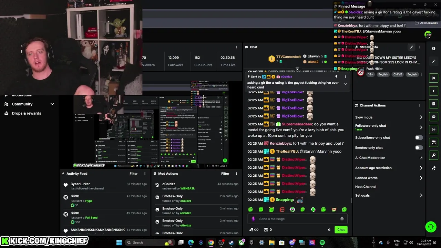
Task: Open AI Chat Moderation link
Action: 389,158
